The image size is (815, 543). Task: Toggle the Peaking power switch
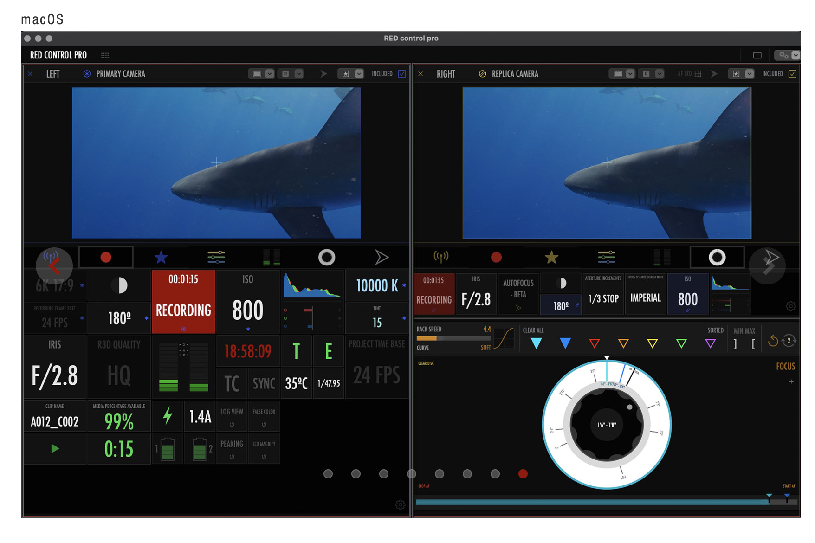pyautogui.click(x=232, y=457)
